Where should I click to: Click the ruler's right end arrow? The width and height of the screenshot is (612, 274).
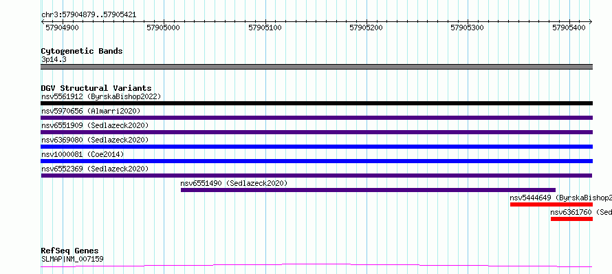pos(590,22)
